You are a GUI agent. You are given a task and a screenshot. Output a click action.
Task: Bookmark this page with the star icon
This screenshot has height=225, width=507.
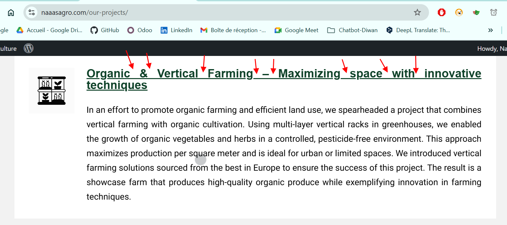pyautogui.click(x=417, y=13)
